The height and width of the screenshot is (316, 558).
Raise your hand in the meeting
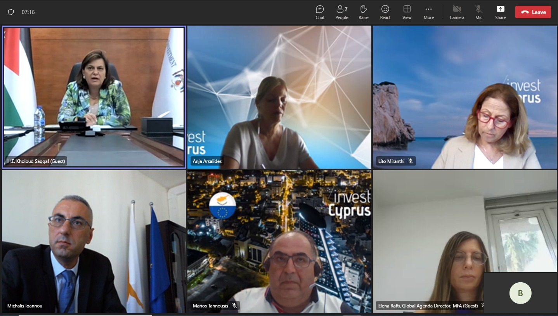pos(363,12)
